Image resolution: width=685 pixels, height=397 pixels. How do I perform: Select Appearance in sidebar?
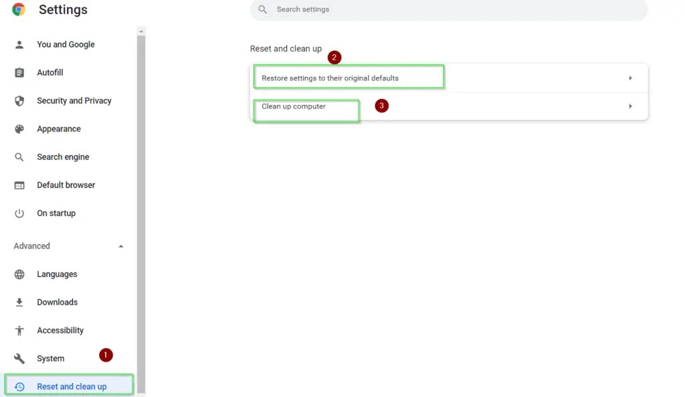point(59,129)
